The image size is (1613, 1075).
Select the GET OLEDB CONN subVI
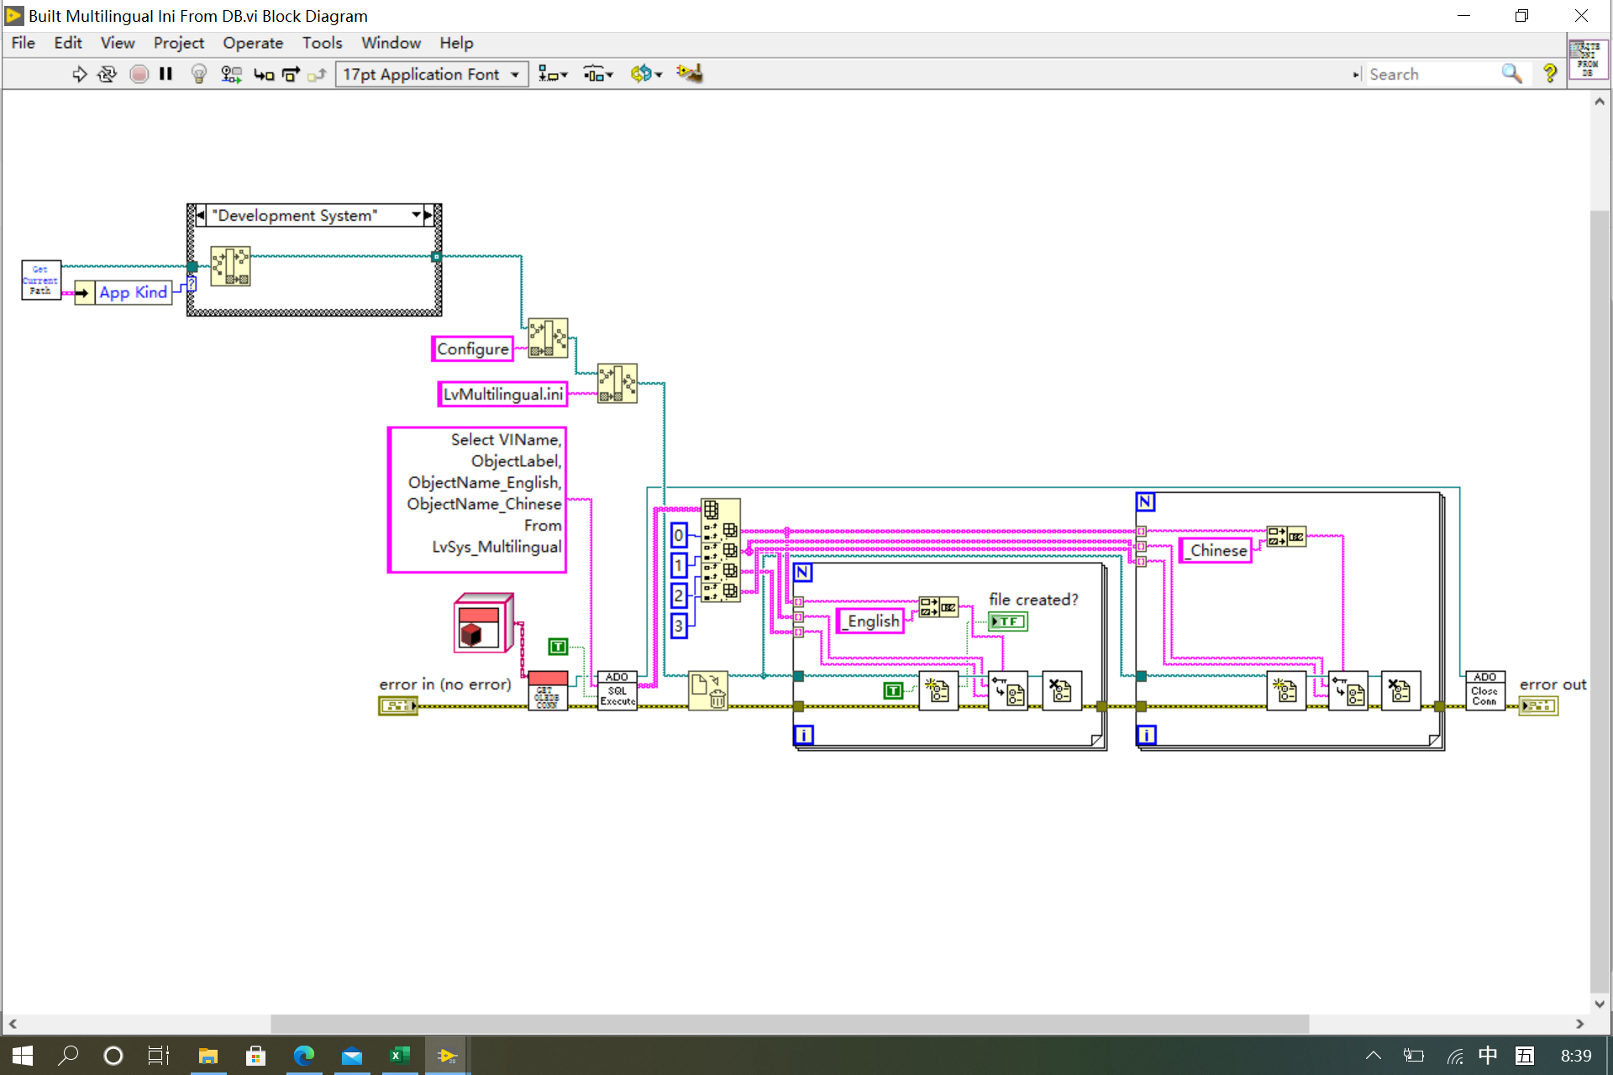pos(549,690)
